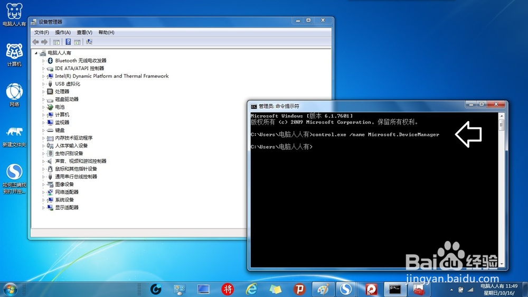Click the Internet Explorer taskbar icon

tap(251, 289)
